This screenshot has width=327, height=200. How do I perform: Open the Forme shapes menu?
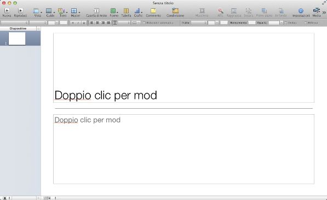point(114,12)
